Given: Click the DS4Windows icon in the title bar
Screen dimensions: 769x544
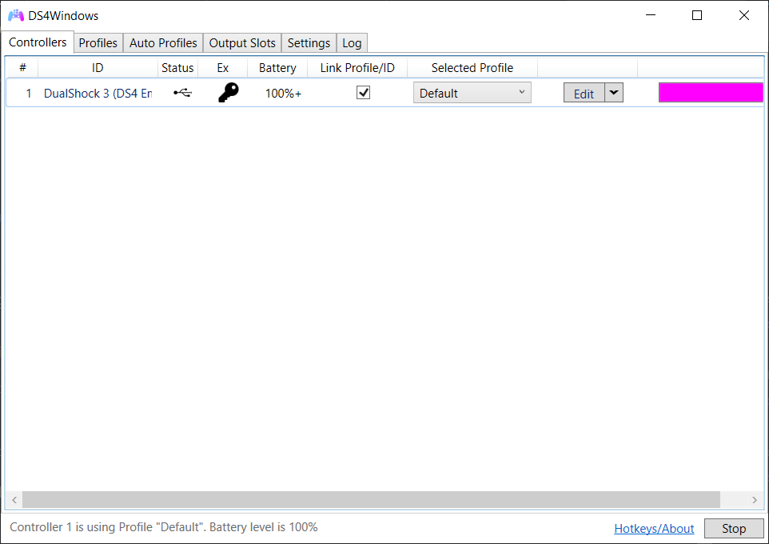Looking at the screenshot, I should coord(14,14).
